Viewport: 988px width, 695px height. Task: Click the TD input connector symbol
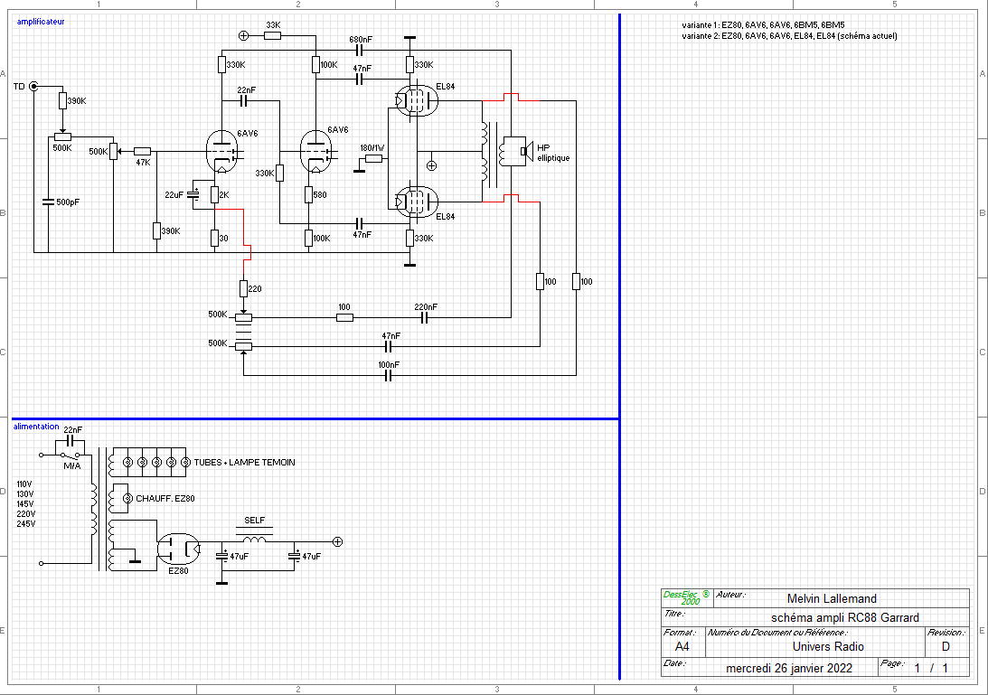pyautogui.click(x=34, y=87)
